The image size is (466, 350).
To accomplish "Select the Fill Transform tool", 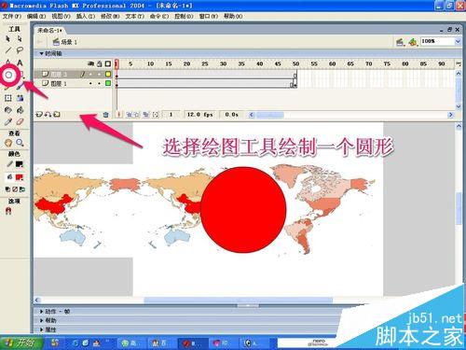I will (20, 98).
